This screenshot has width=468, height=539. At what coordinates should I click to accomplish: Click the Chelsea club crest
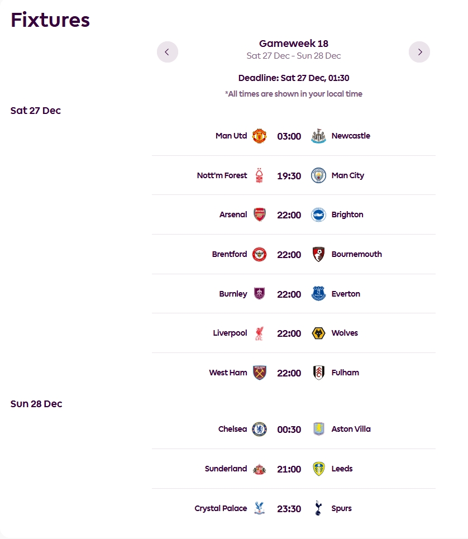260,429
